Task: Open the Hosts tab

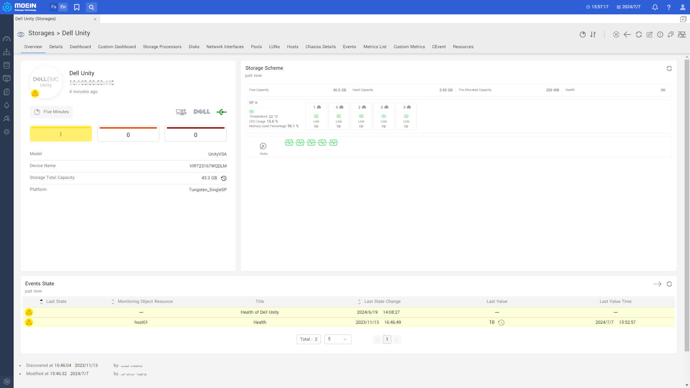Action: [293, 47]
